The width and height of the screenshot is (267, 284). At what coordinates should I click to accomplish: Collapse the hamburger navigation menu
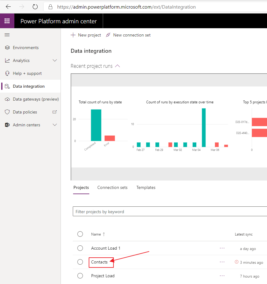tap(7, 35)
